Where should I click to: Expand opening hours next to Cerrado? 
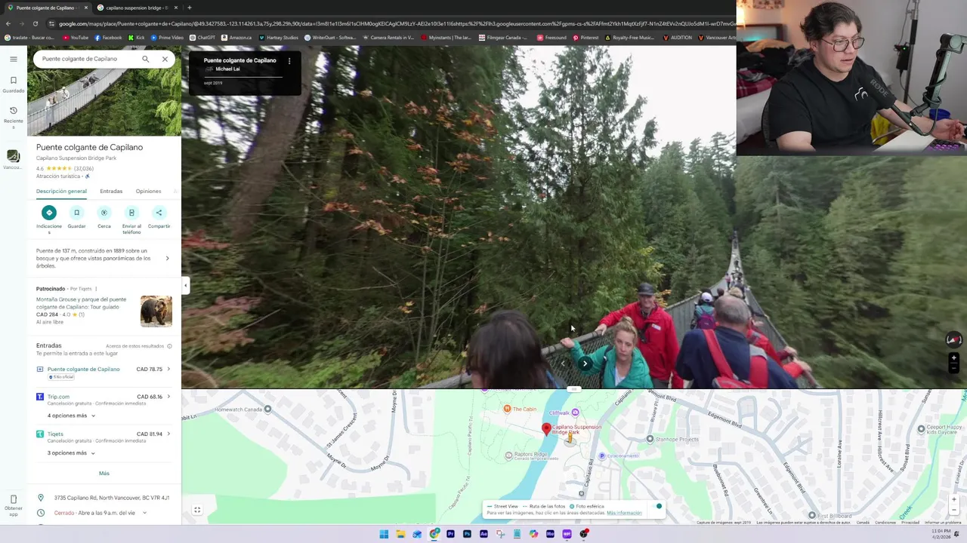point(144,513)
